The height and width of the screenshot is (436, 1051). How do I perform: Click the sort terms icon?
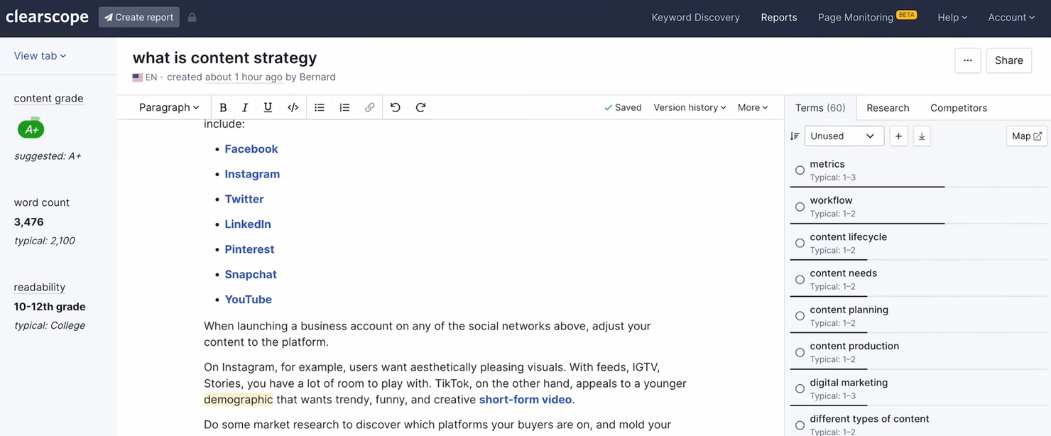pos(795,136)
